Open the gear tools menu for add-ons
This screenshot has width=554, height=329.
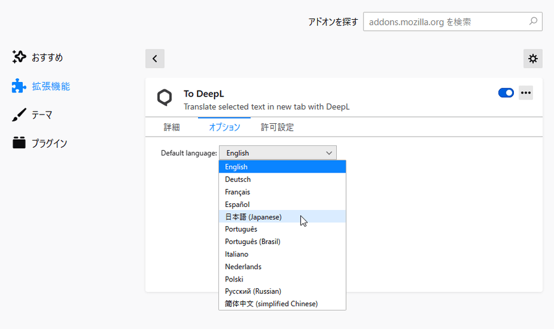pyautogui.click(x=533, y=59)
